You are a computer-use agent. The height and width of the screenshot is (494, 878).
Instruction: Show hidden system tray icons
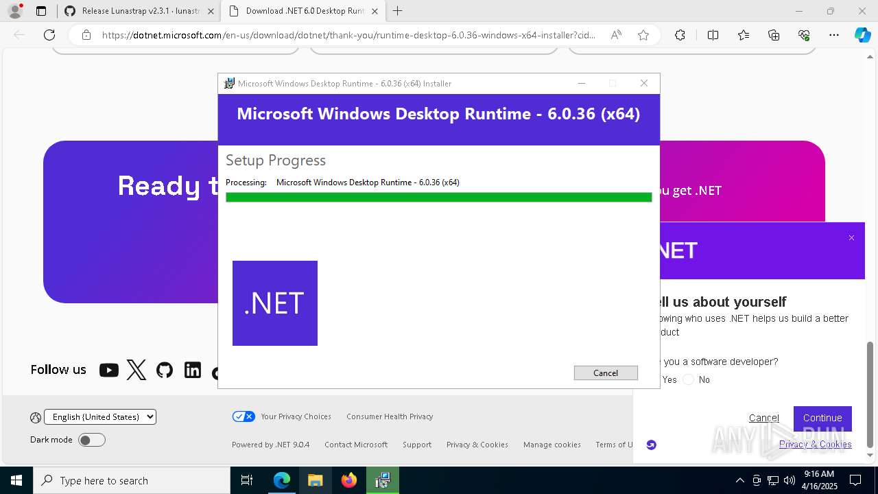click(x=739, y=480)
